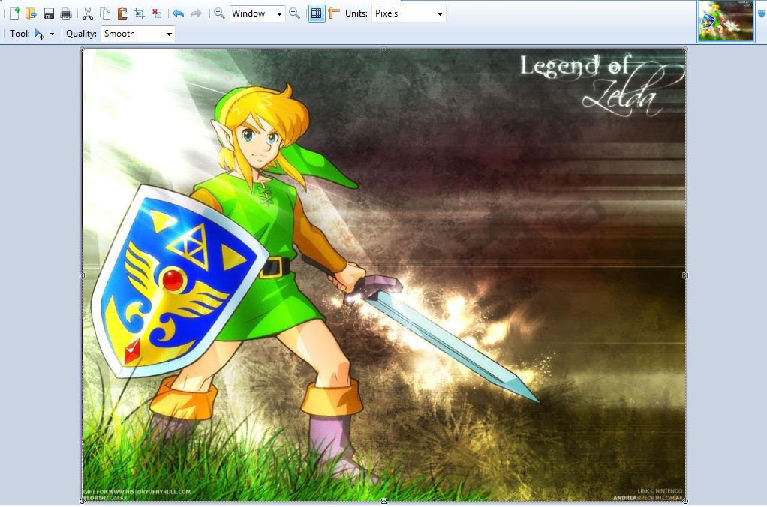Crop the image to the selection

tap(140, 13)
